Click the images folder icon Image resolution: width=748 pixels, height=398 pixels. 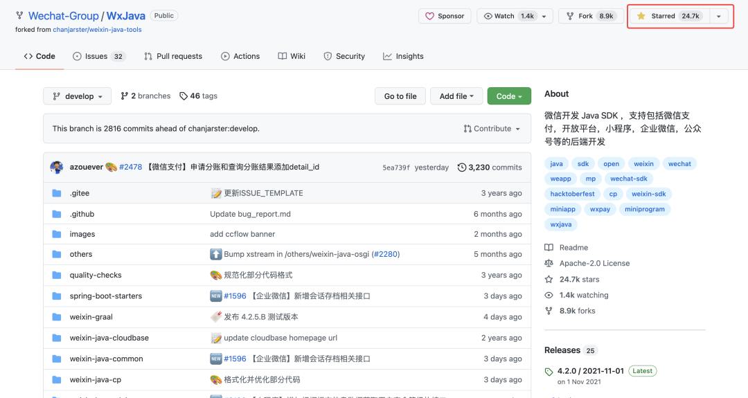coord(57,234)
